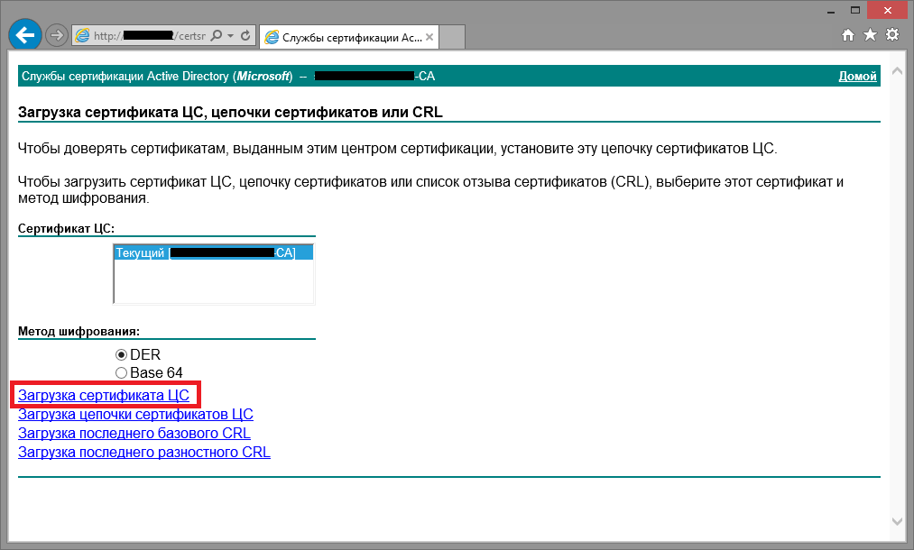Screen dimensions: 914x550
Task: Open the Tools gear menu
Action: pyautogui.click(x=892, y=35)
